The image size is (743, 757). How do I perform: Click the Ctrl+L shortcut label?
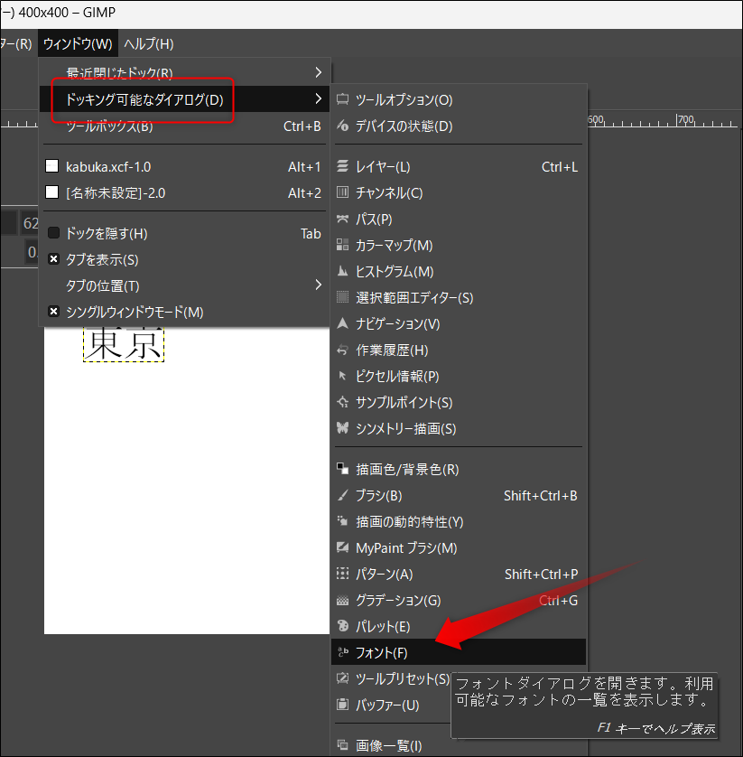(x=559, y=167)
